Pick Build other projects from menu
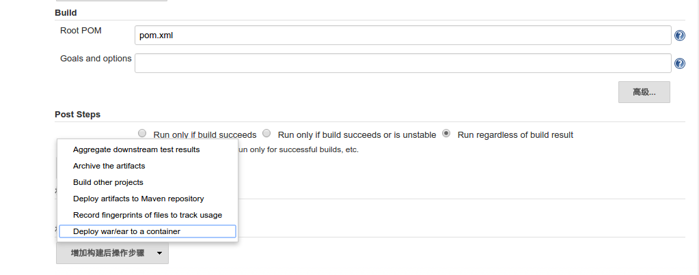This screenshot has width=699, height=275. click(x=108, y=182)
